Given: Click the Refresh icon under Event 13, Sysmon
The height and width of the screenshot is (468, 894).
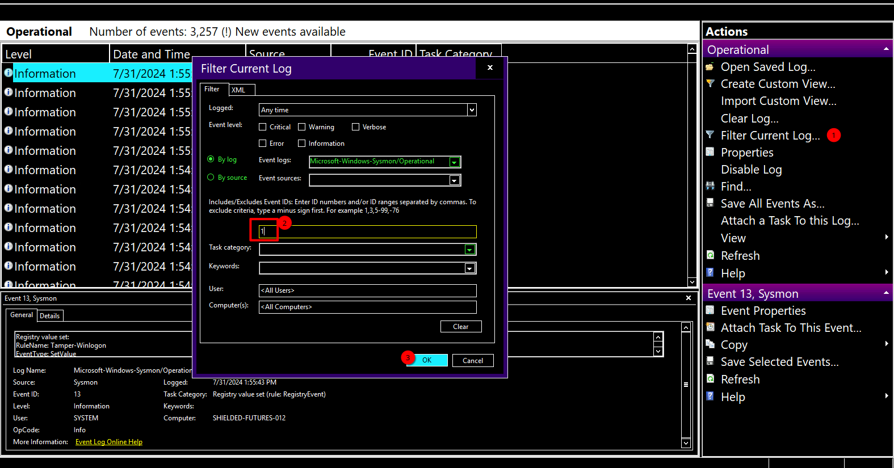Looking at the screenshot, I should point(710,379).
